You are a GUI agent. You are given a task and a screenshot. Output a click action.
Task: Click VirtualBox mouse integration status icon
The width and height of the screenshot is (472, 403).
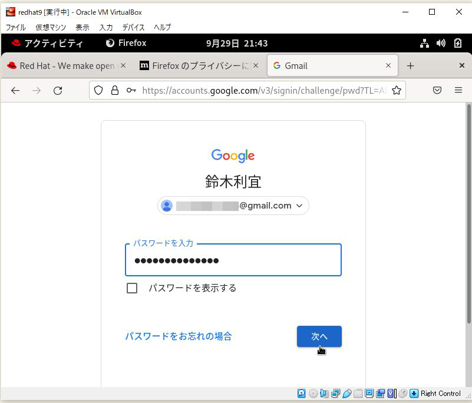point(403,394)
